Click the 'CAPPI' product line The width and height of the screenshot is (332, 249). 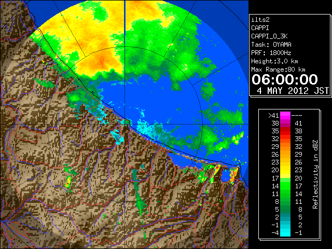[260, 28]
